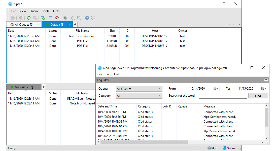
Task: Select the README.txt - Notepad job
Action: (x=51, y=99)
